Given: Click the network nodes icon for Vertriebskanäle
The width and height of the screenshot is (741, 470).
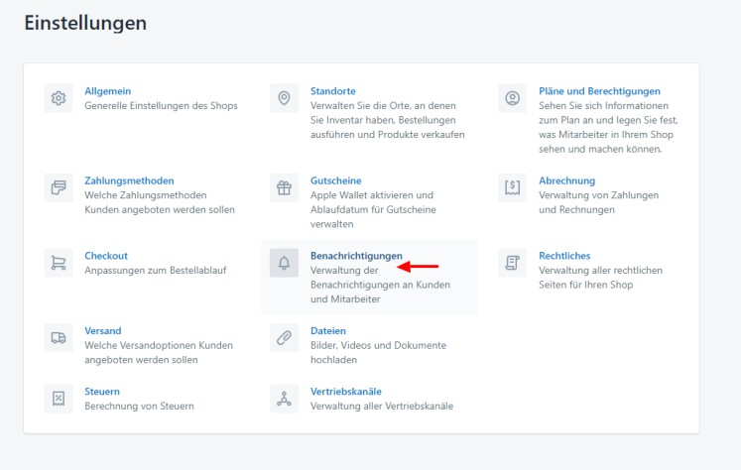Looking at the screenshot, I should click(285, 398).
